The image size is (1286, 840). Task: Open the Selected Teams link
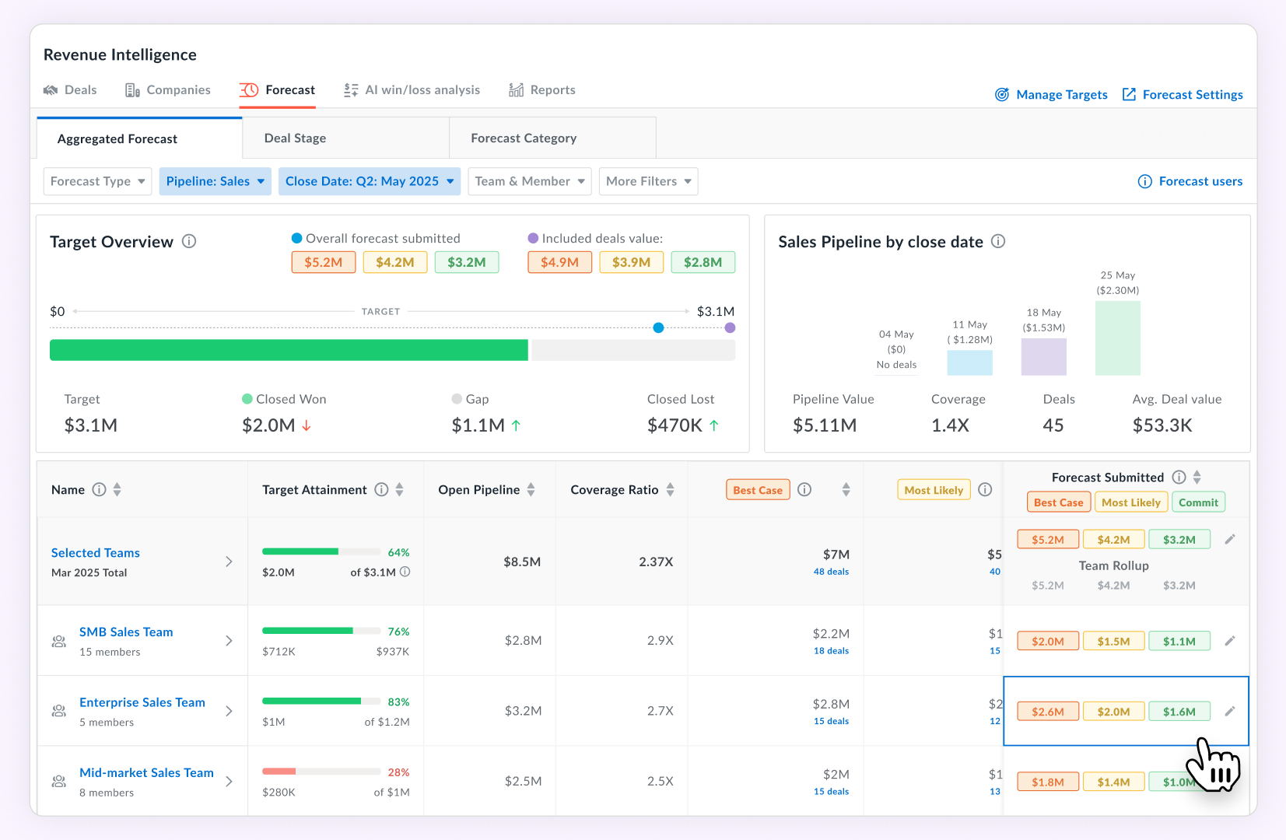coord(96,552)
